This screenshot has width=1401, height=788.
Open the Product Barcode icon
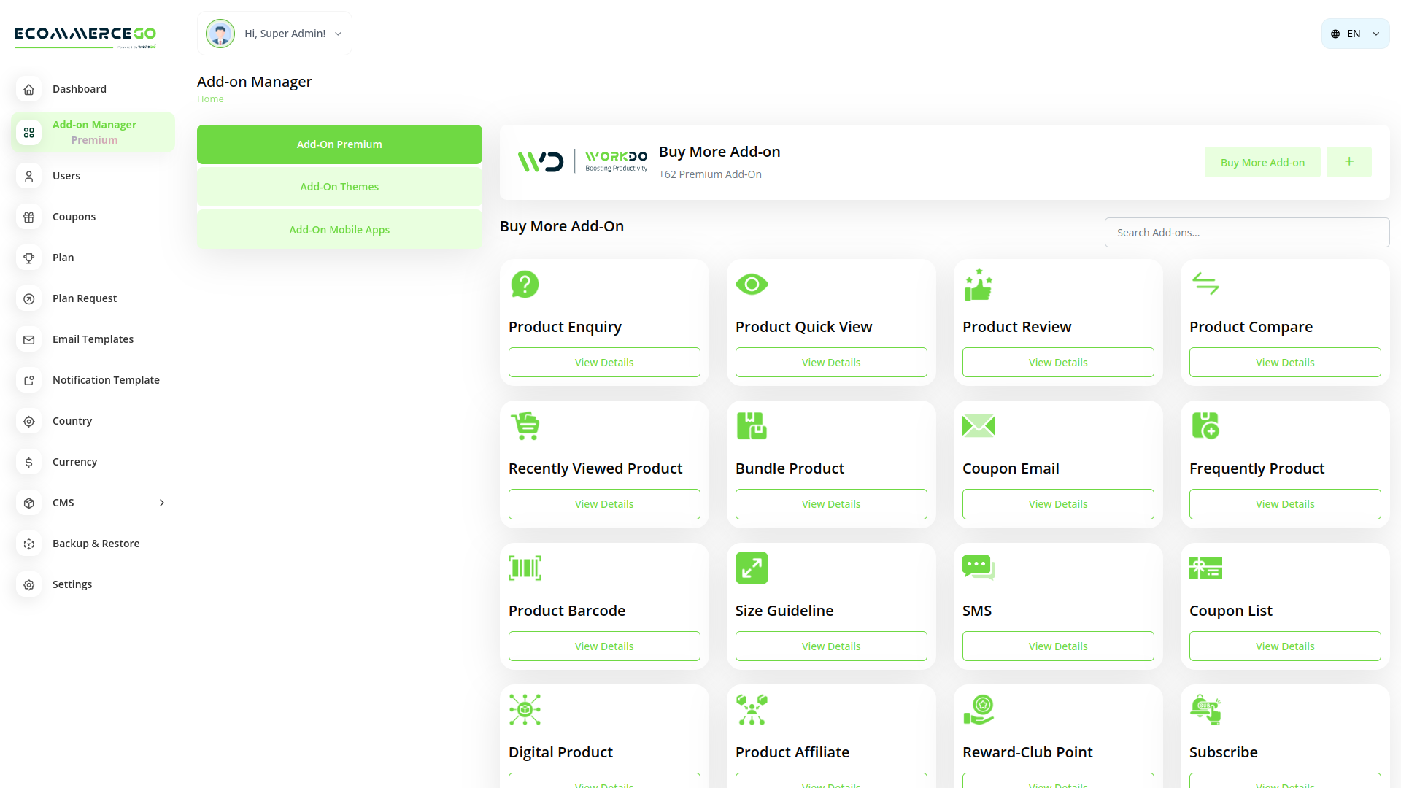coord(525,568)
